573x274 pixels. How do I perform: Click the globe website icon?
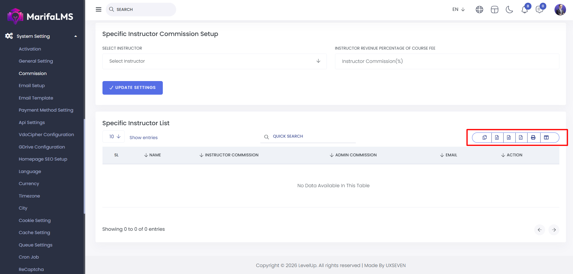(x=479, y=10)
